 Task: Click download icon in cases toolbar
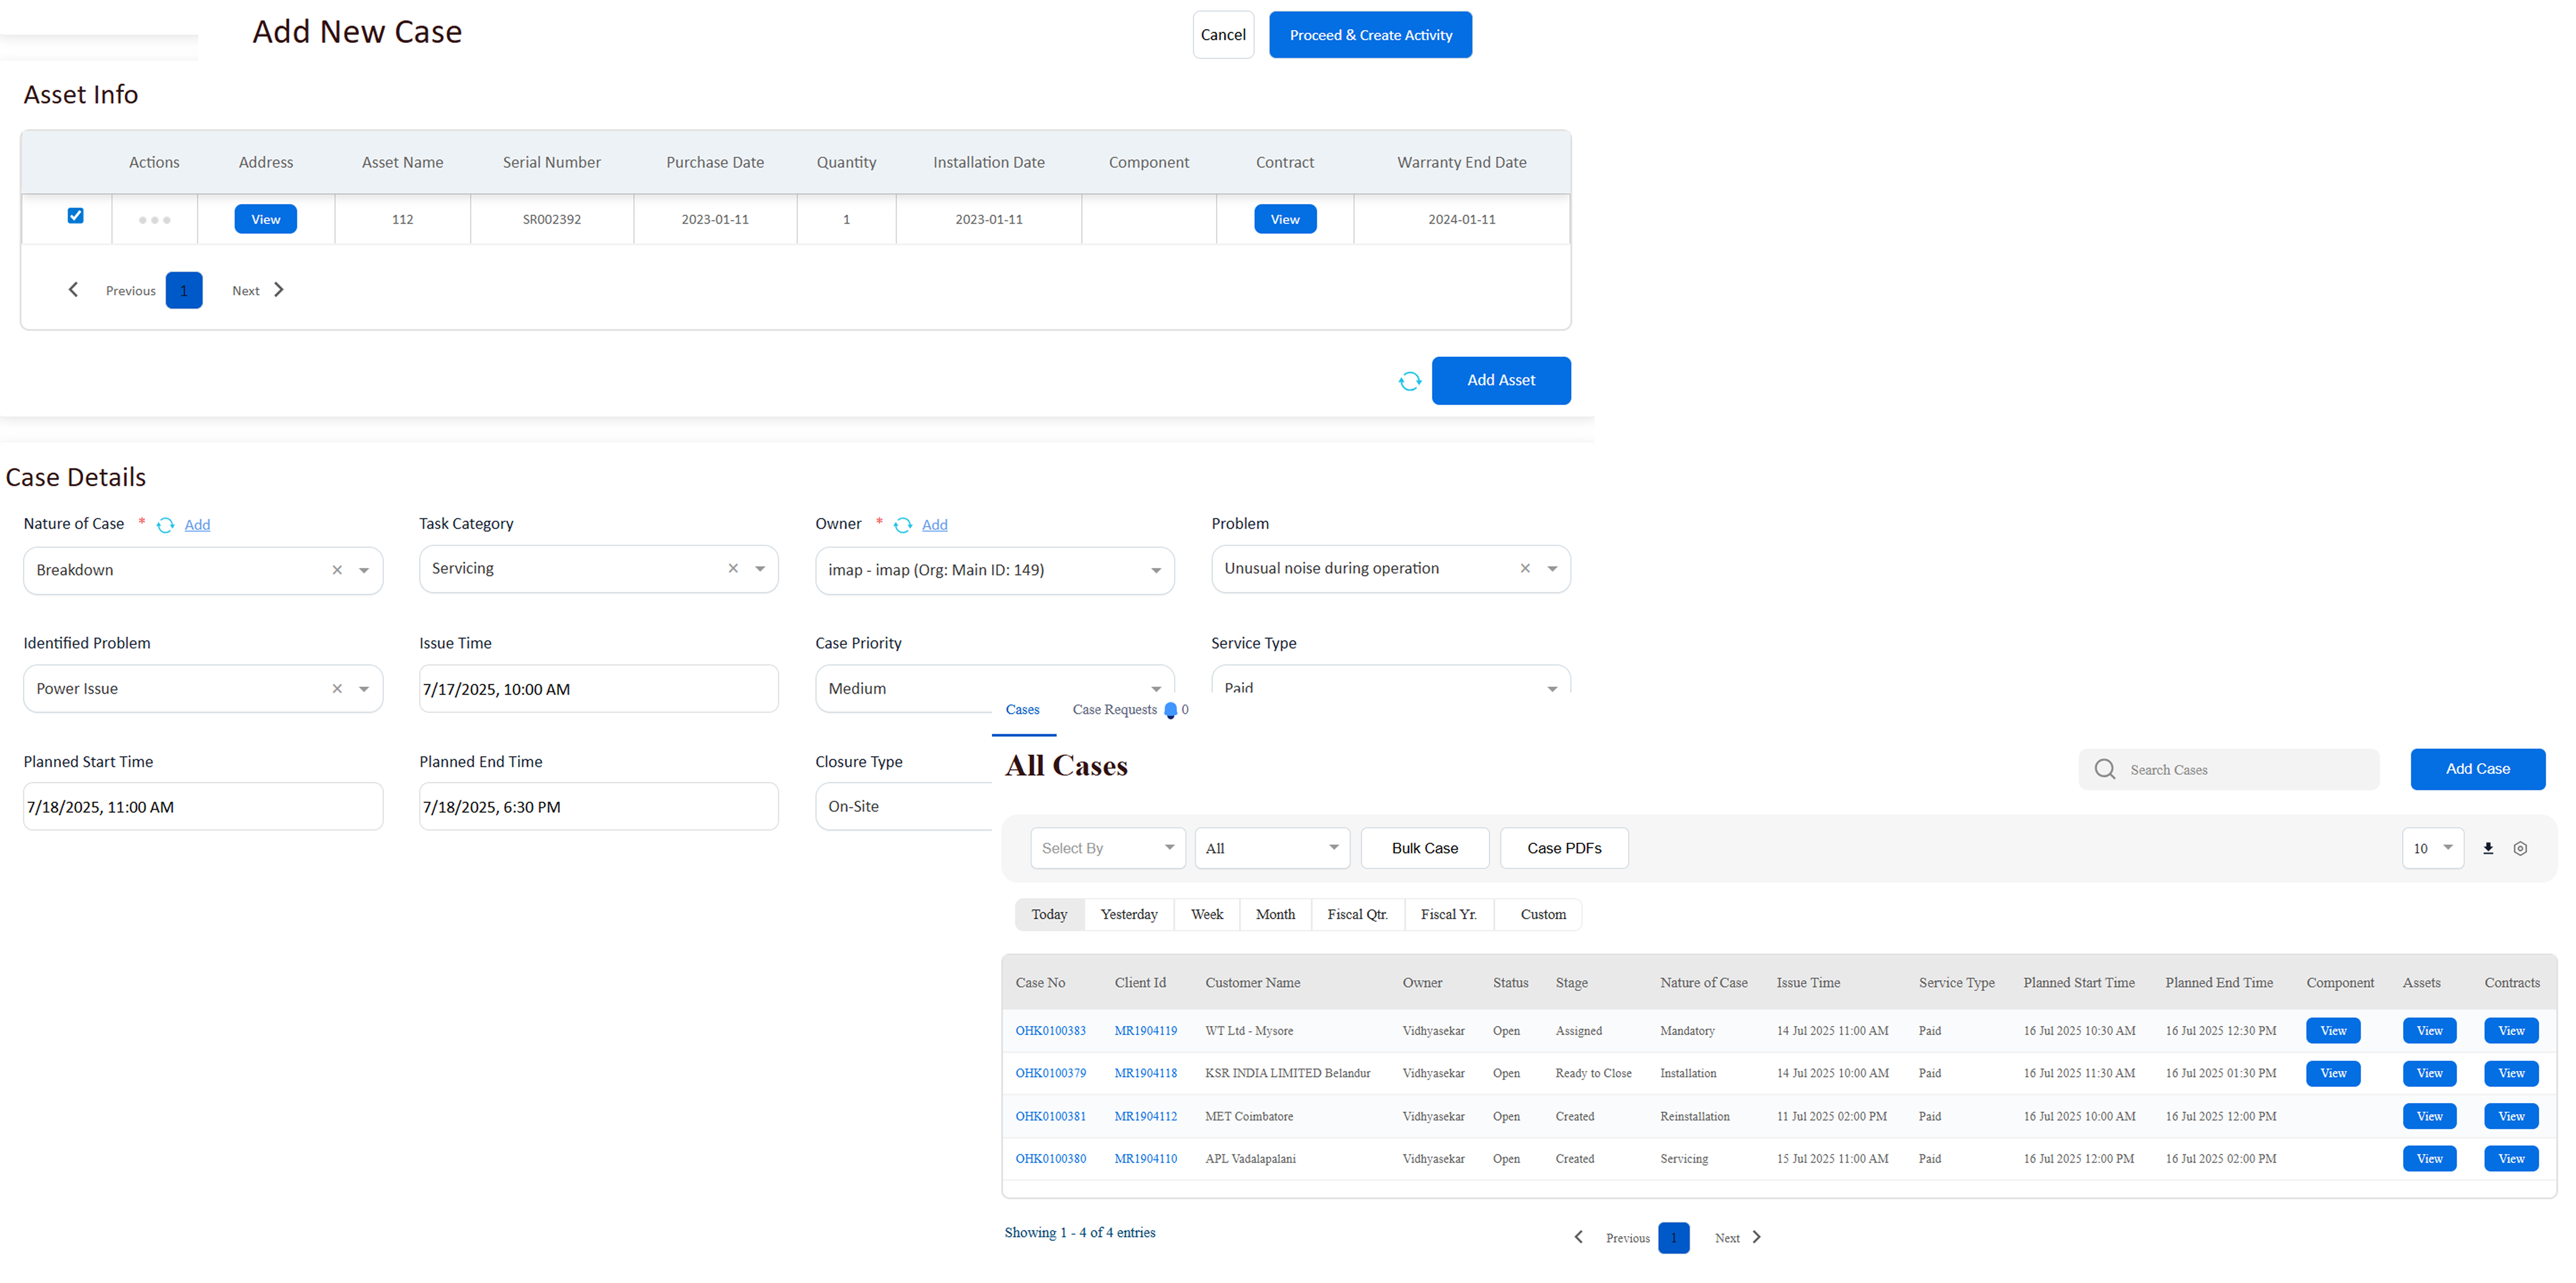(x=2488, y=848)
